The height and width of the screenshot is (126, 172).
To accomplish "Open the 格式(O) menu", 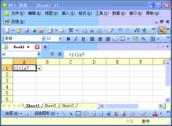I will coord(85,13).
